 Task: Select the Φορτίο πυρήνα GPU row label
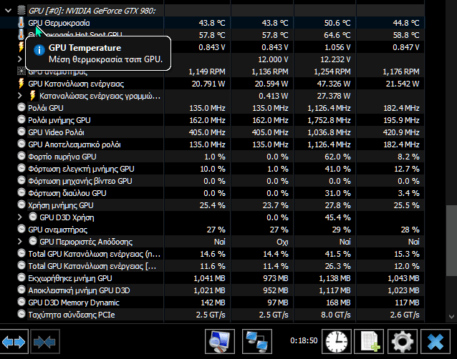point(62,157)
